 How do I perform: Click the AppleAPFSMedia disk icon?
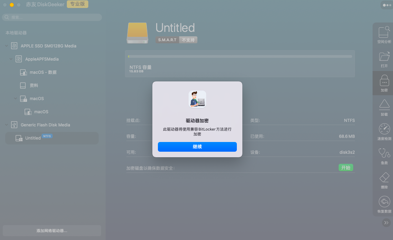click(x=19, y=59)
